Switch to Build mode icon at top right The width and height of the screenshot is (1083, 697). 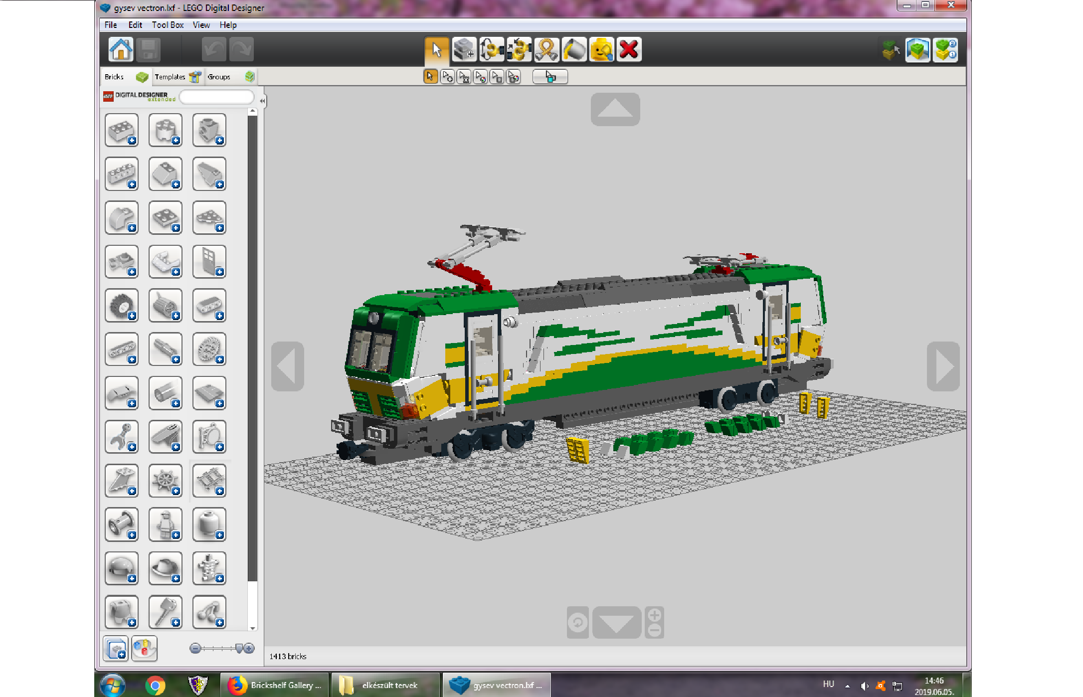(891, 50)
